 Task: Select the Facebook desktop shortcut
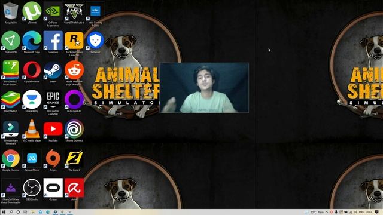click(53, 42)
